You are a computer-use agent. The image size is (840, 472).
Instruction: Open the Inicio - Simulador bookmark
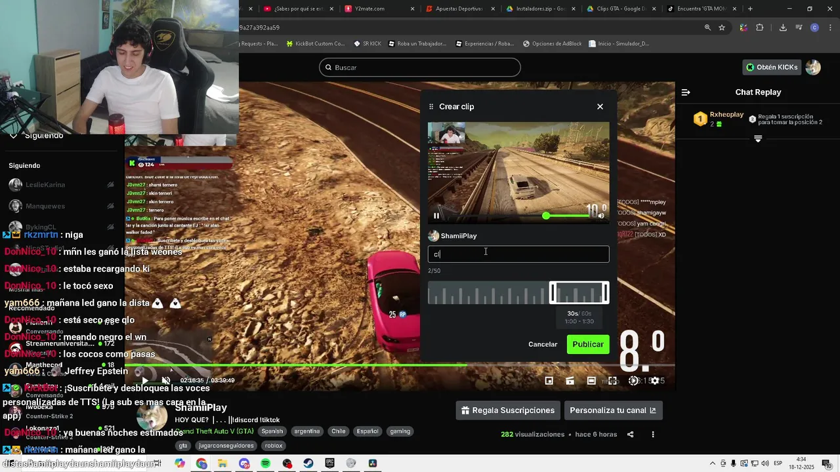tap(619, 44)
